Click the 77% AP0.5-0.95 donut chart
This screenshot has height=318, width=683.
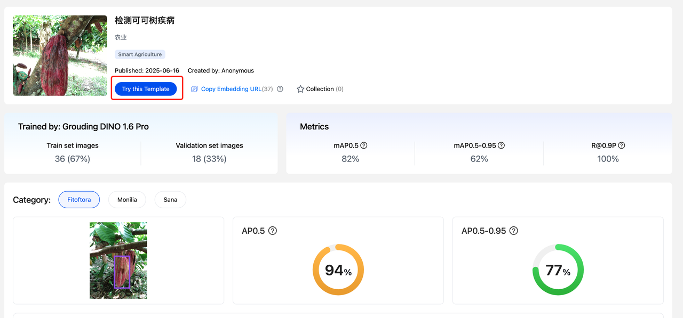pos(558,270)
